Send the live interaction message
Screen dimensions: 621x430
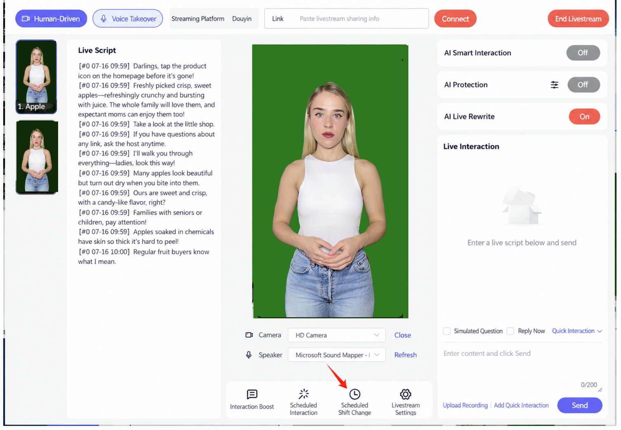(580, 405)
